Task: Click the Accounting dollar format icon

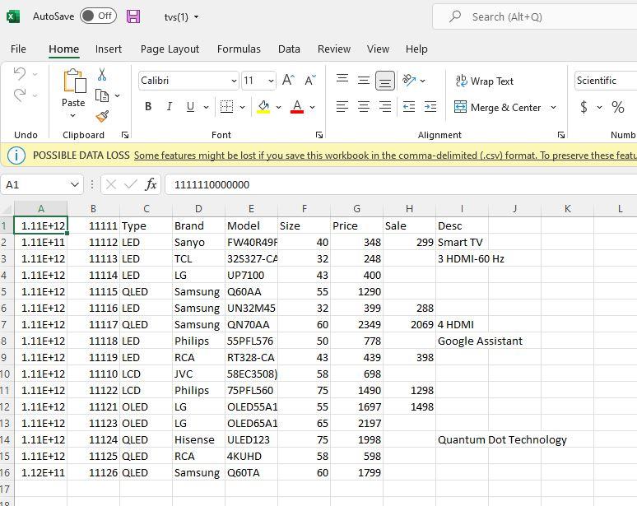Action: click(x=584, y=107)
